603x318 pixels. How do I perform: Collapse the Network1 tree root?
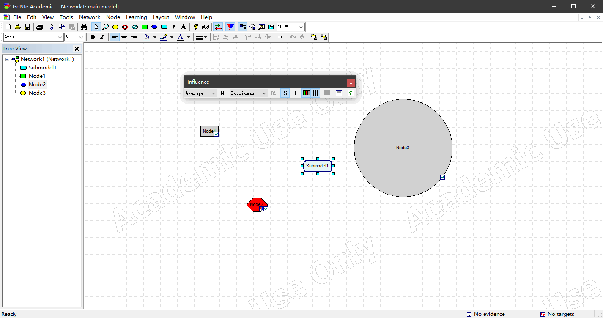pyautogui.click(x=8, y=59)
